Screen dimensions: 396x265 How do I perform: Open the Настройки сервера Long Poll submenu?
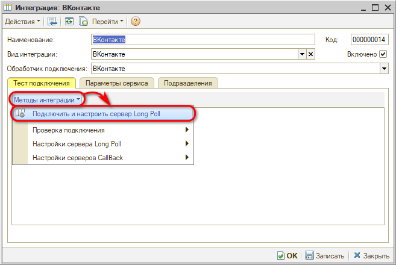[104, 144]
